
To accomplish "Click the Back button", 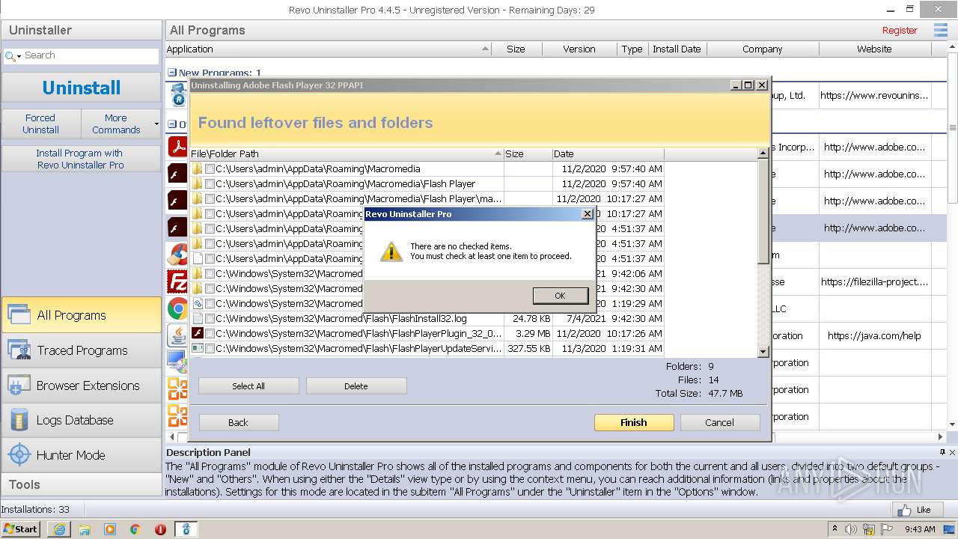I will pyautogui.click(x=238, y=422).
